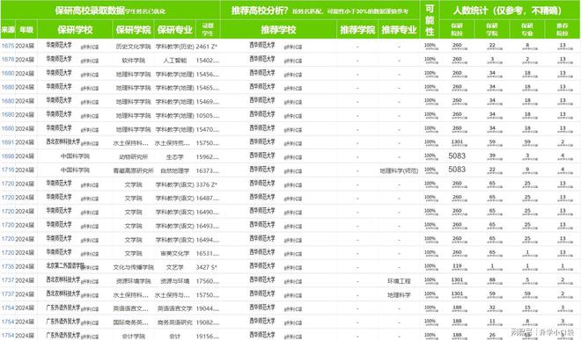Open source link 1678
Image resolution: width=581 pixels, height=340 pixels.
pos(8,60)
